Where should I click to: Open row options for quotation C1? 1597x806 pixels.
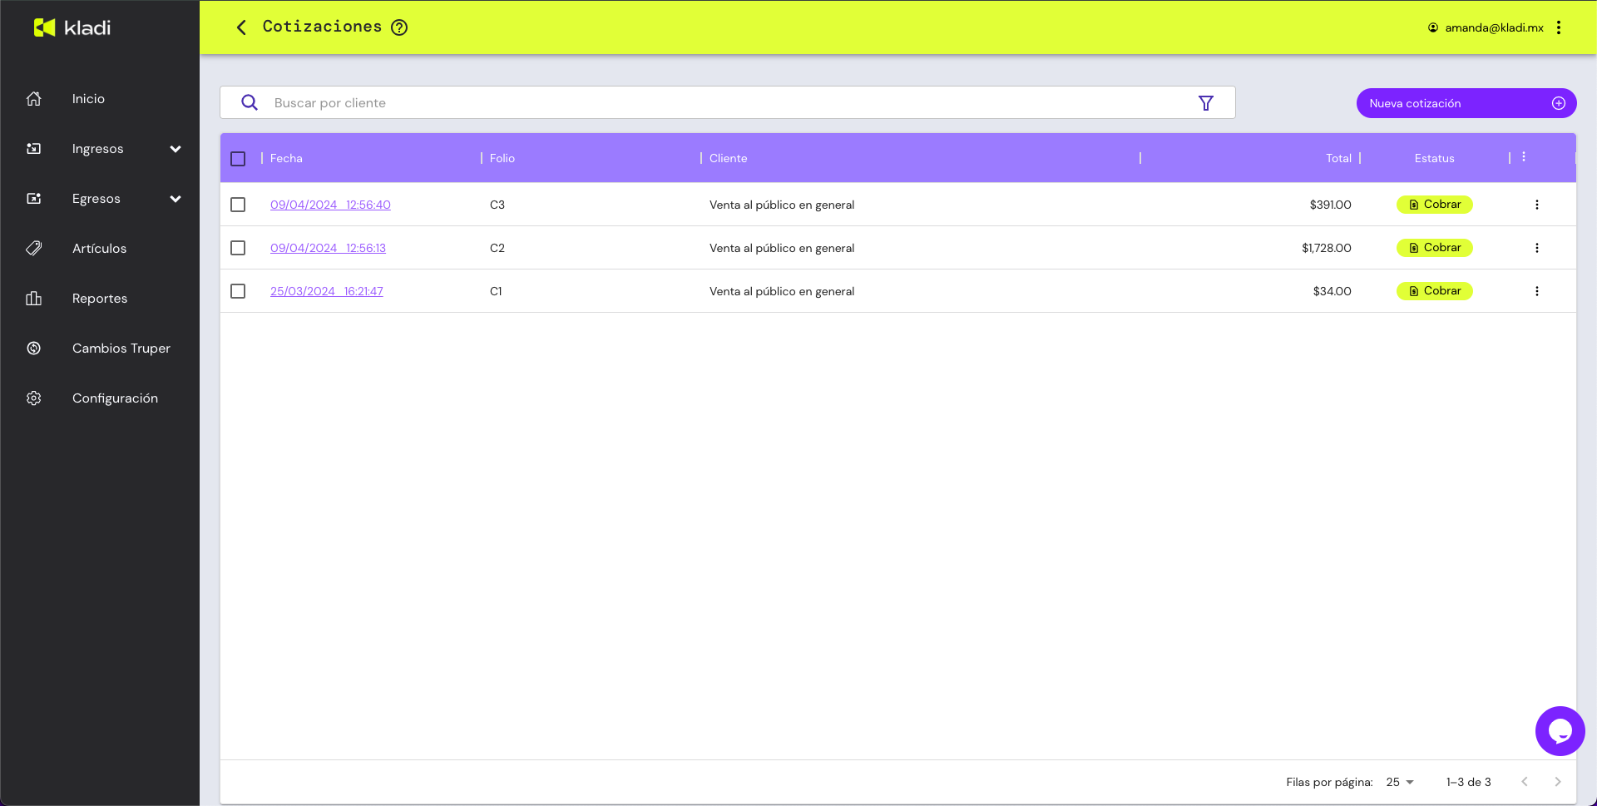pos(1536,291)
